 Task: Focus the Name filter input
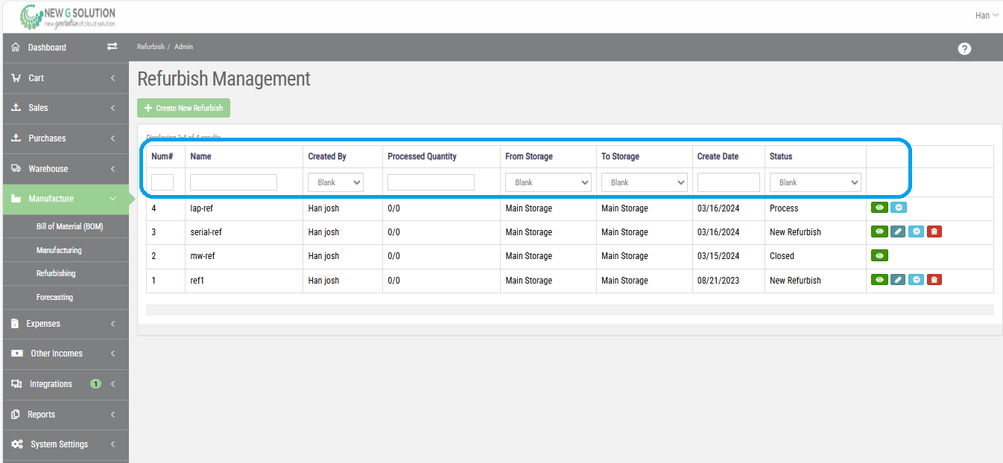pyautogui.click(x=233, y=182)
